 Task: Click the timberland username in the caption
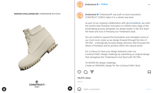[x=91, y=15]
